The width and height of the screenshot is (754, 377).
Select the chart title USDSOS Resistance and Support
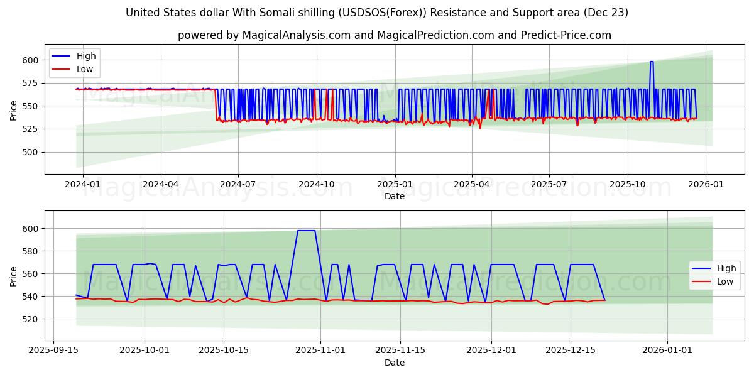[x=377, y=11]
